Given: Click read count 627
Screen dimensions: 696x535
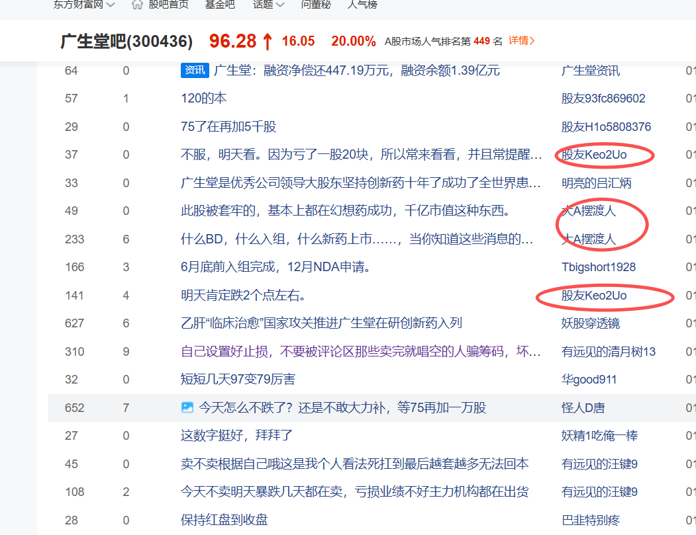Looking at the screenshot, I should coord(74,323).
